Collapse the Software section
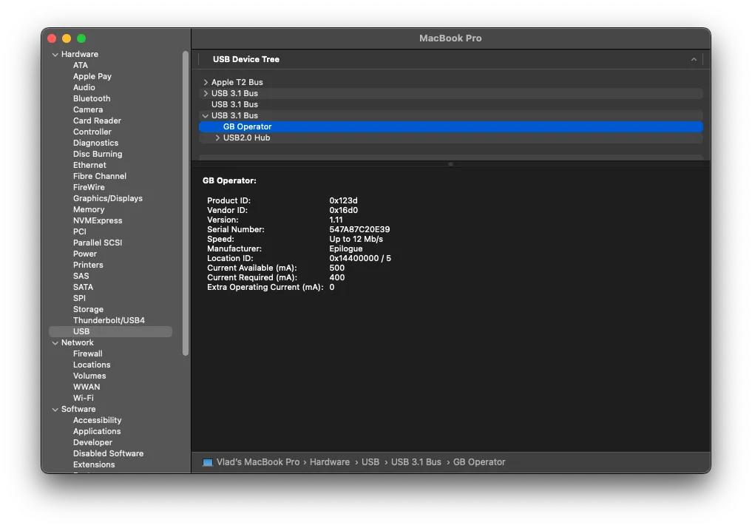 (55, 409)
